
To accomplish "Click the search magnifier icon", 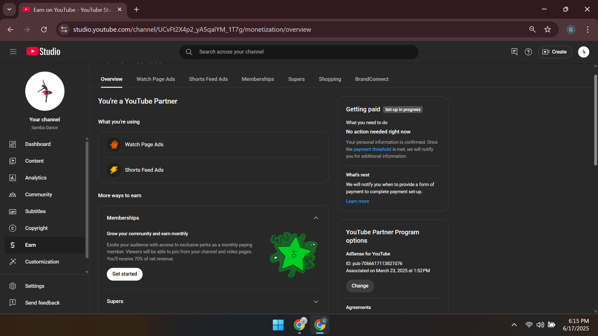I will tap(189, 52).
